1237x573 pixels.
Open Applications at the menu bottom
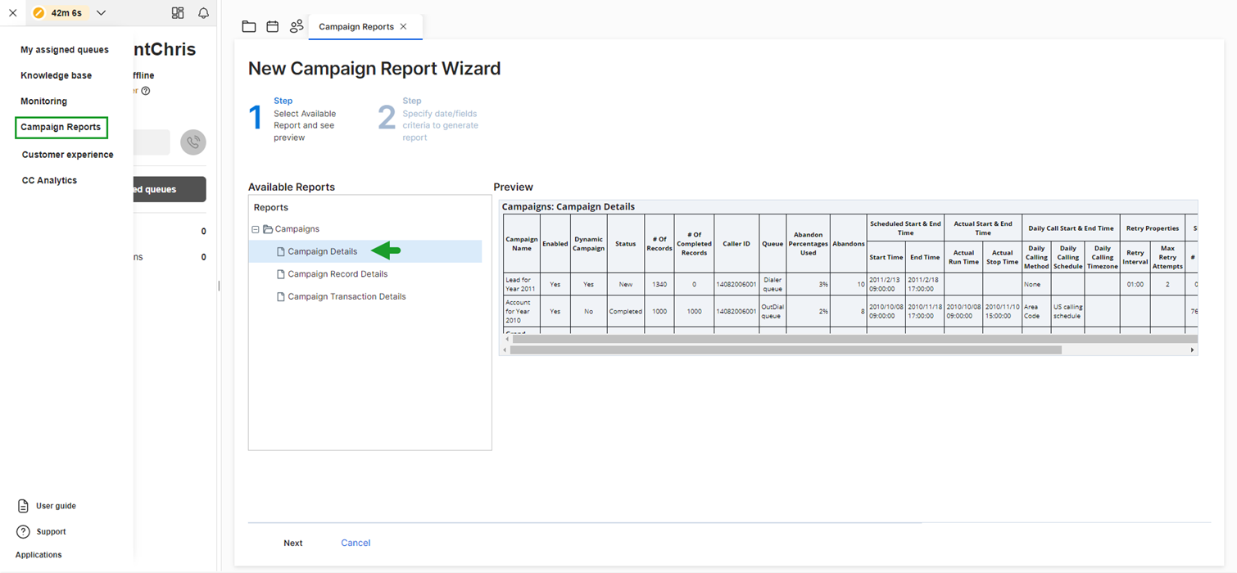click(x=39, y=555)
